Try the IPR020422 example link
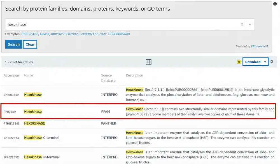This screenshot has height=164, width=280. coord(30,34)
